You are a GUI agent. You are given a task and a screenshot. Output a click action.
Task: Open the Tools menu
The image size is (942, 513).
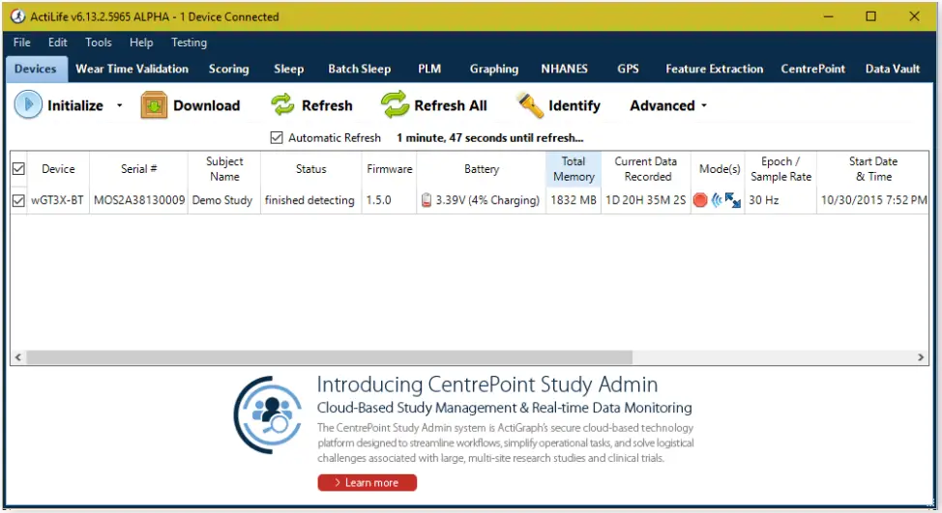point(99,43)
